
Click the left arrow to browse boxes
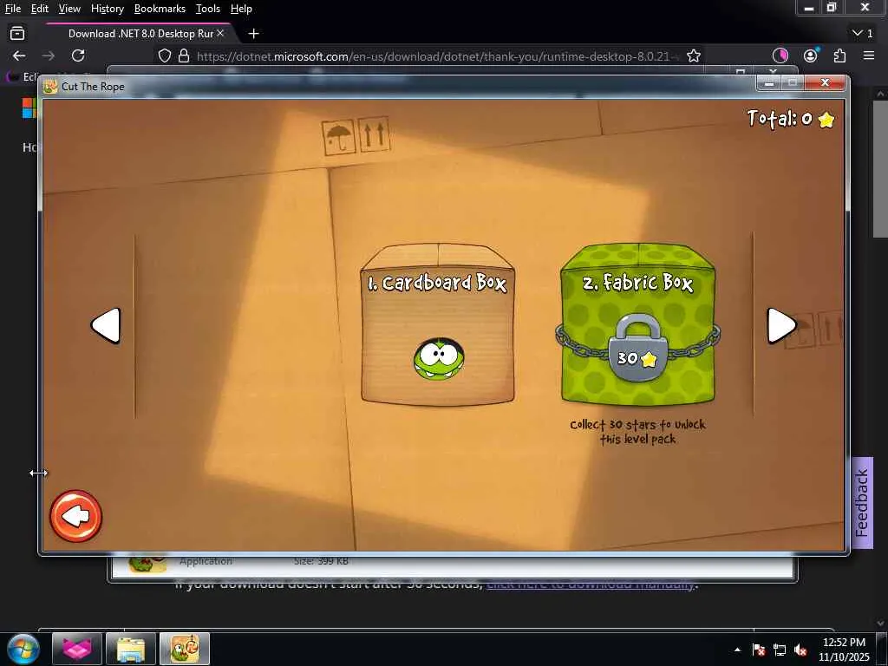coord(106,326)
